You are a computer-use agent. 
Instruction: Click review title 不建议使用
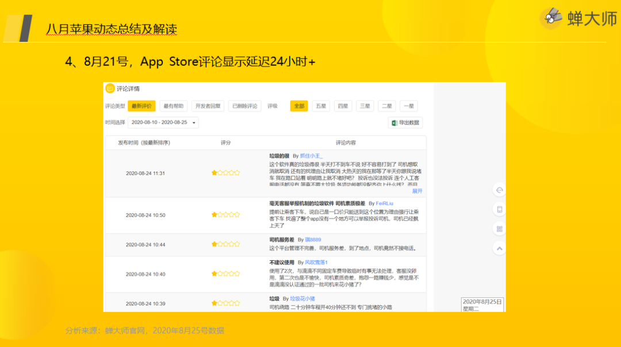click(x=282, y=263)
